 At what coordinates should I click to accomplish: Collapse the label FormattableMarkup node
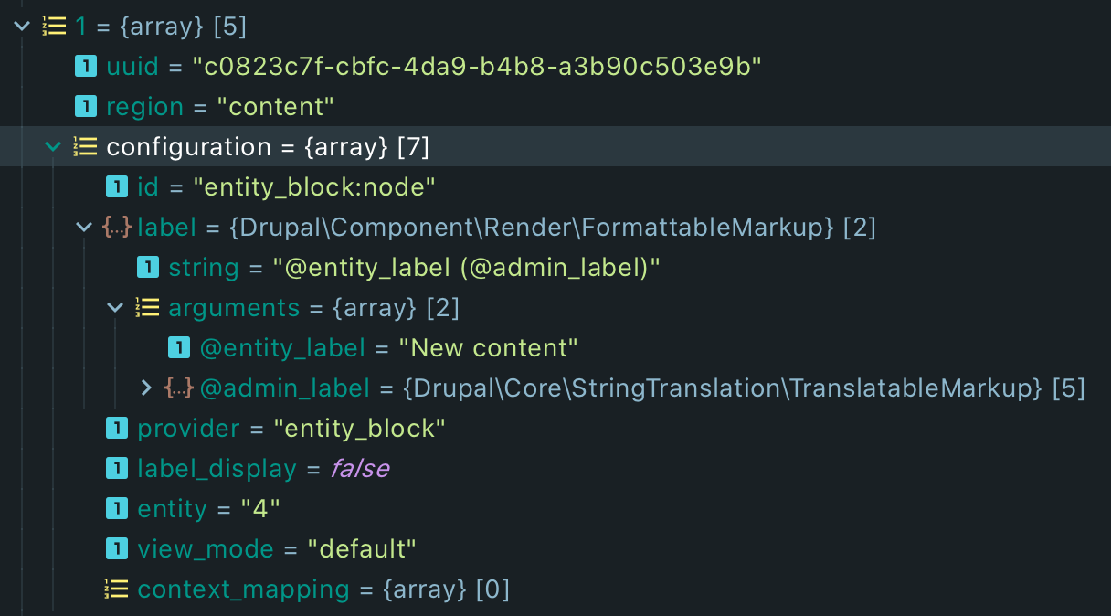coord(84,227)
